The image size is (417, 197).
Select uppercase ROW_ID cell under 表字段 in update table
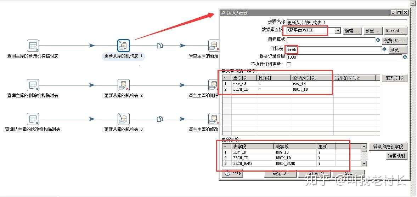[252, 152]
